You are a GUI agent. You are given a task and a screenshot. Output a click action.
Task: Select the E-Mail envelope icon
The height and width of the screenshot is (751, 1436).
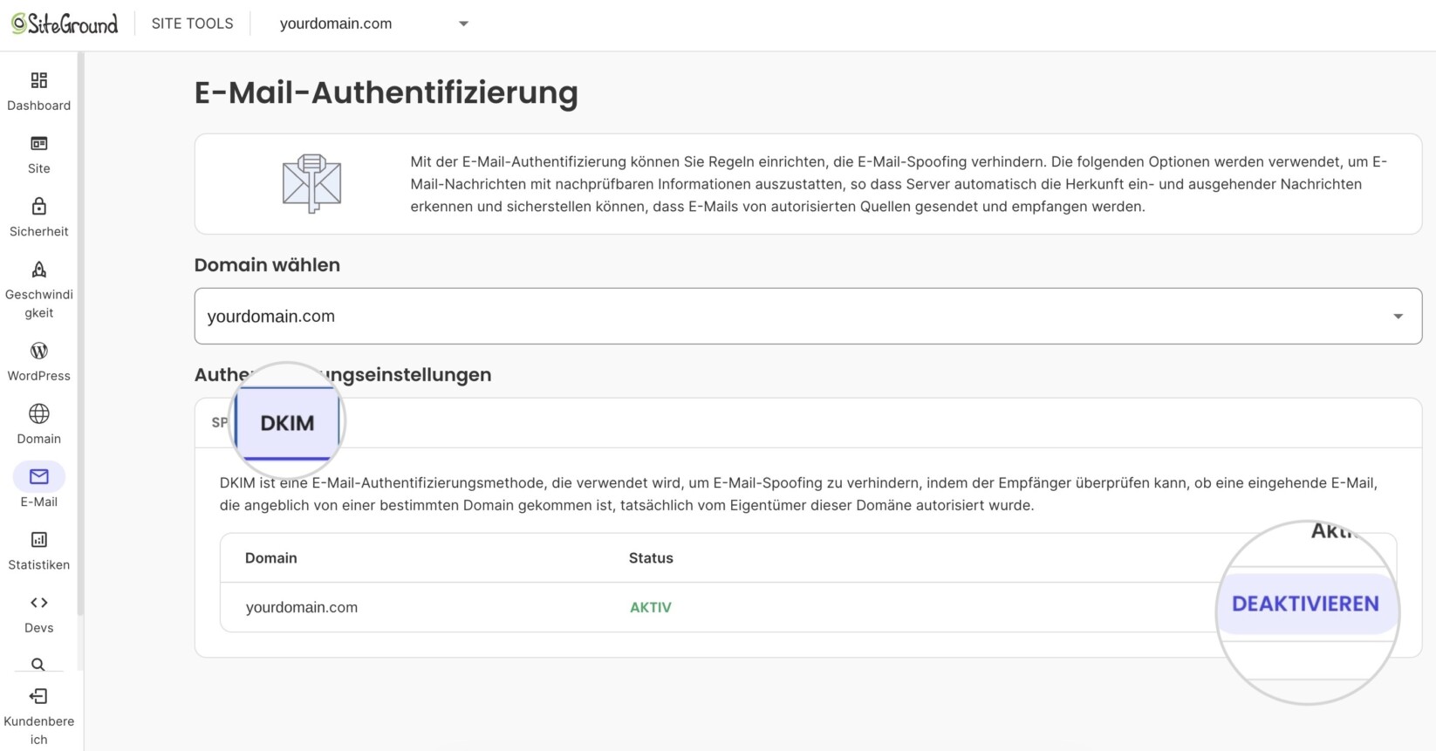click(x=38, y=476)
